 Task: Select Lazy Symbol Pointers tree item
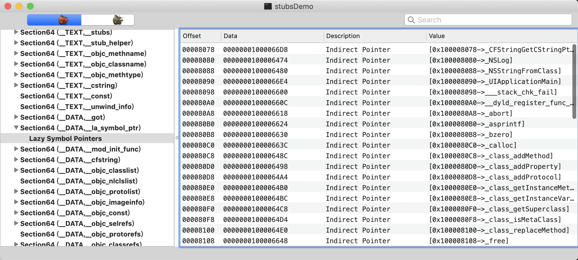tap(65, 138)
